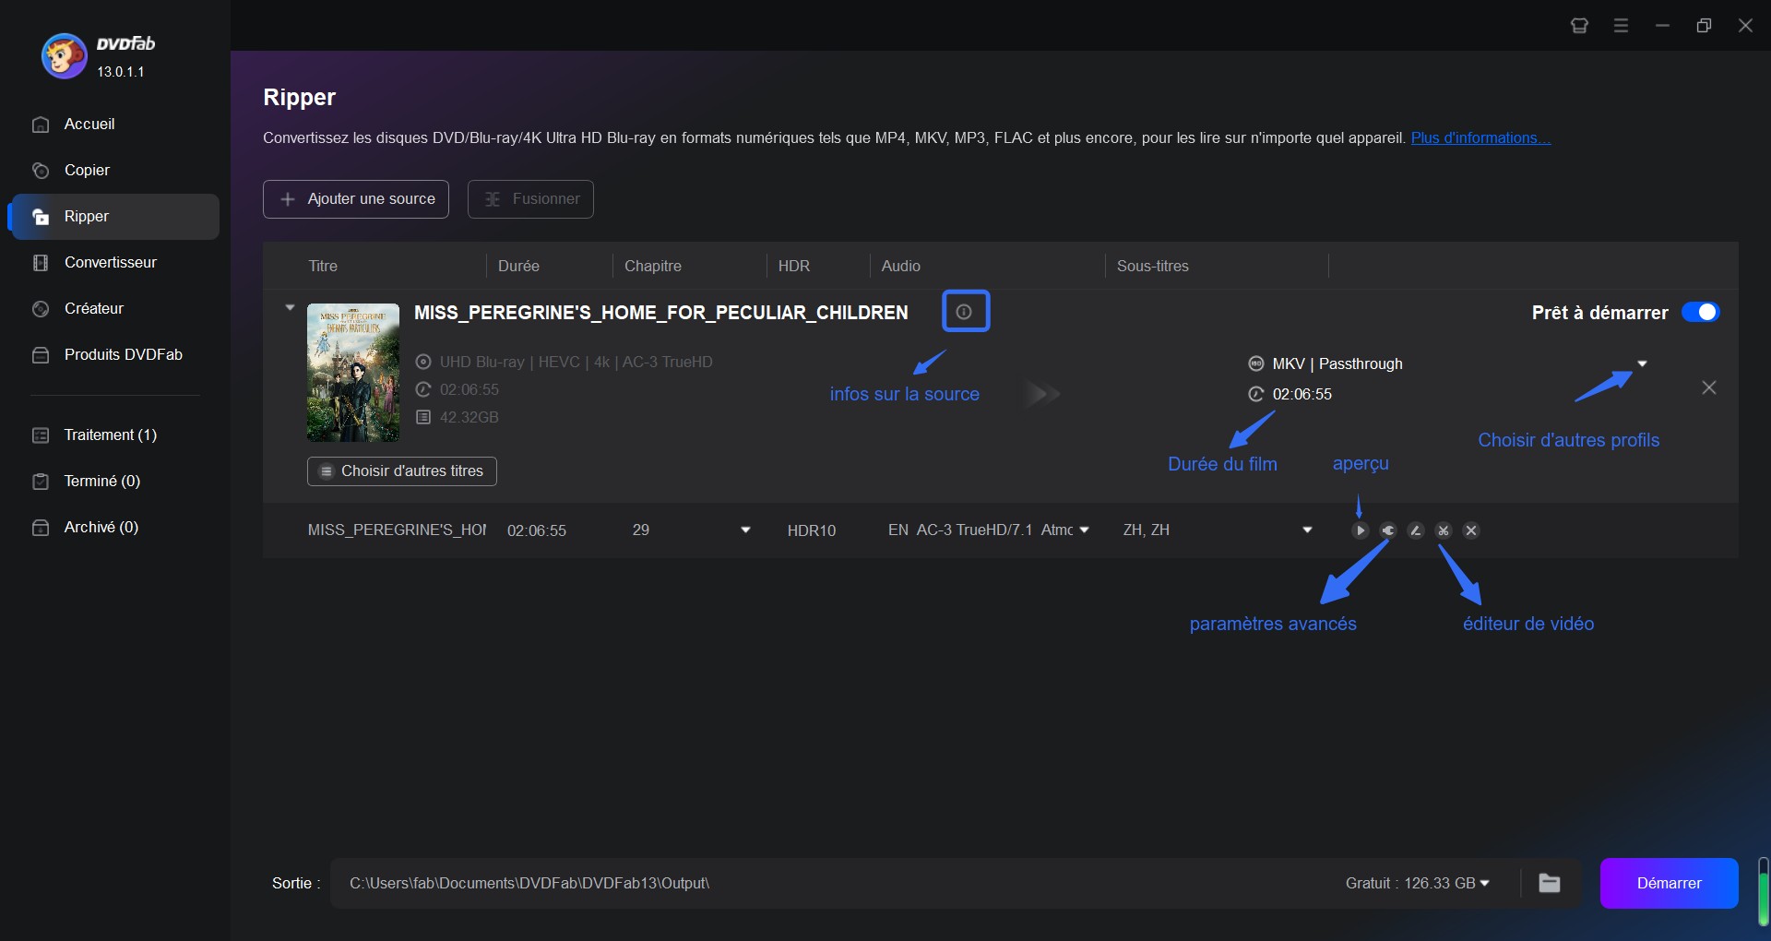Viewport: 1771px width, 941px height.
Task: Remove the title row with X icon
Action: [1471, 530]
